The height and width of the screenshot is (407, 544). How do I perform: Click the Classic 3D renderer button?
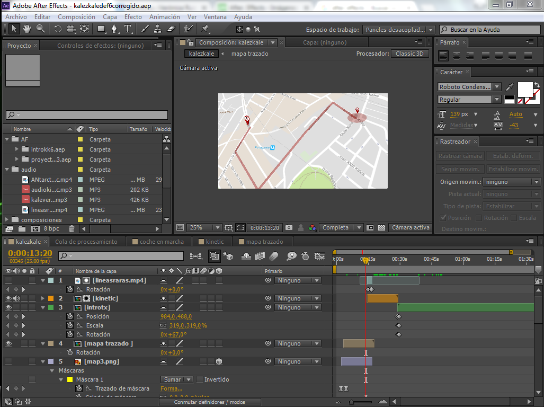pos(409,54)
